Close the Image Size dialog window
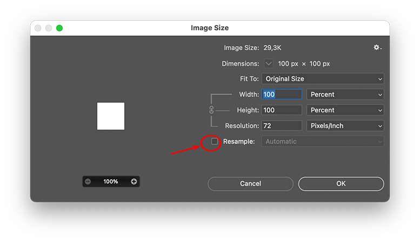 coord(38,28)
